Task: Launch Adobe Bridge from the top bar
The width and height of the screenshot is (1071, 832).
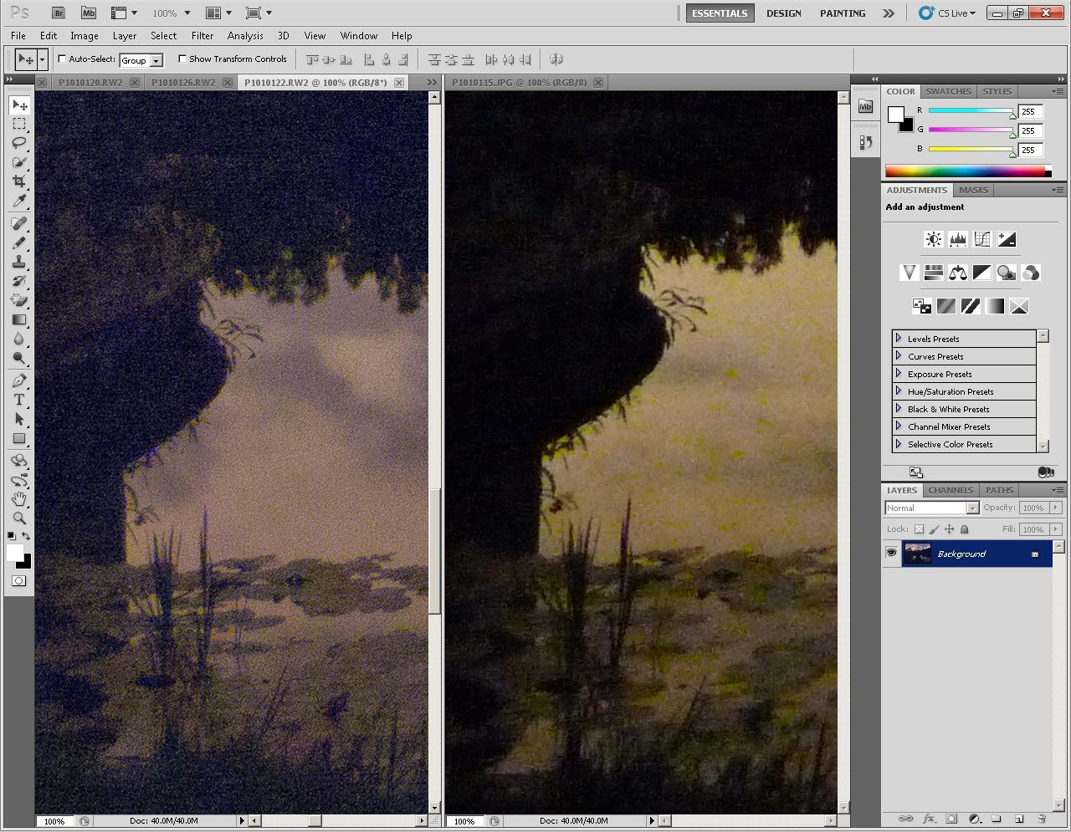Action: click(x=59, y=13)
